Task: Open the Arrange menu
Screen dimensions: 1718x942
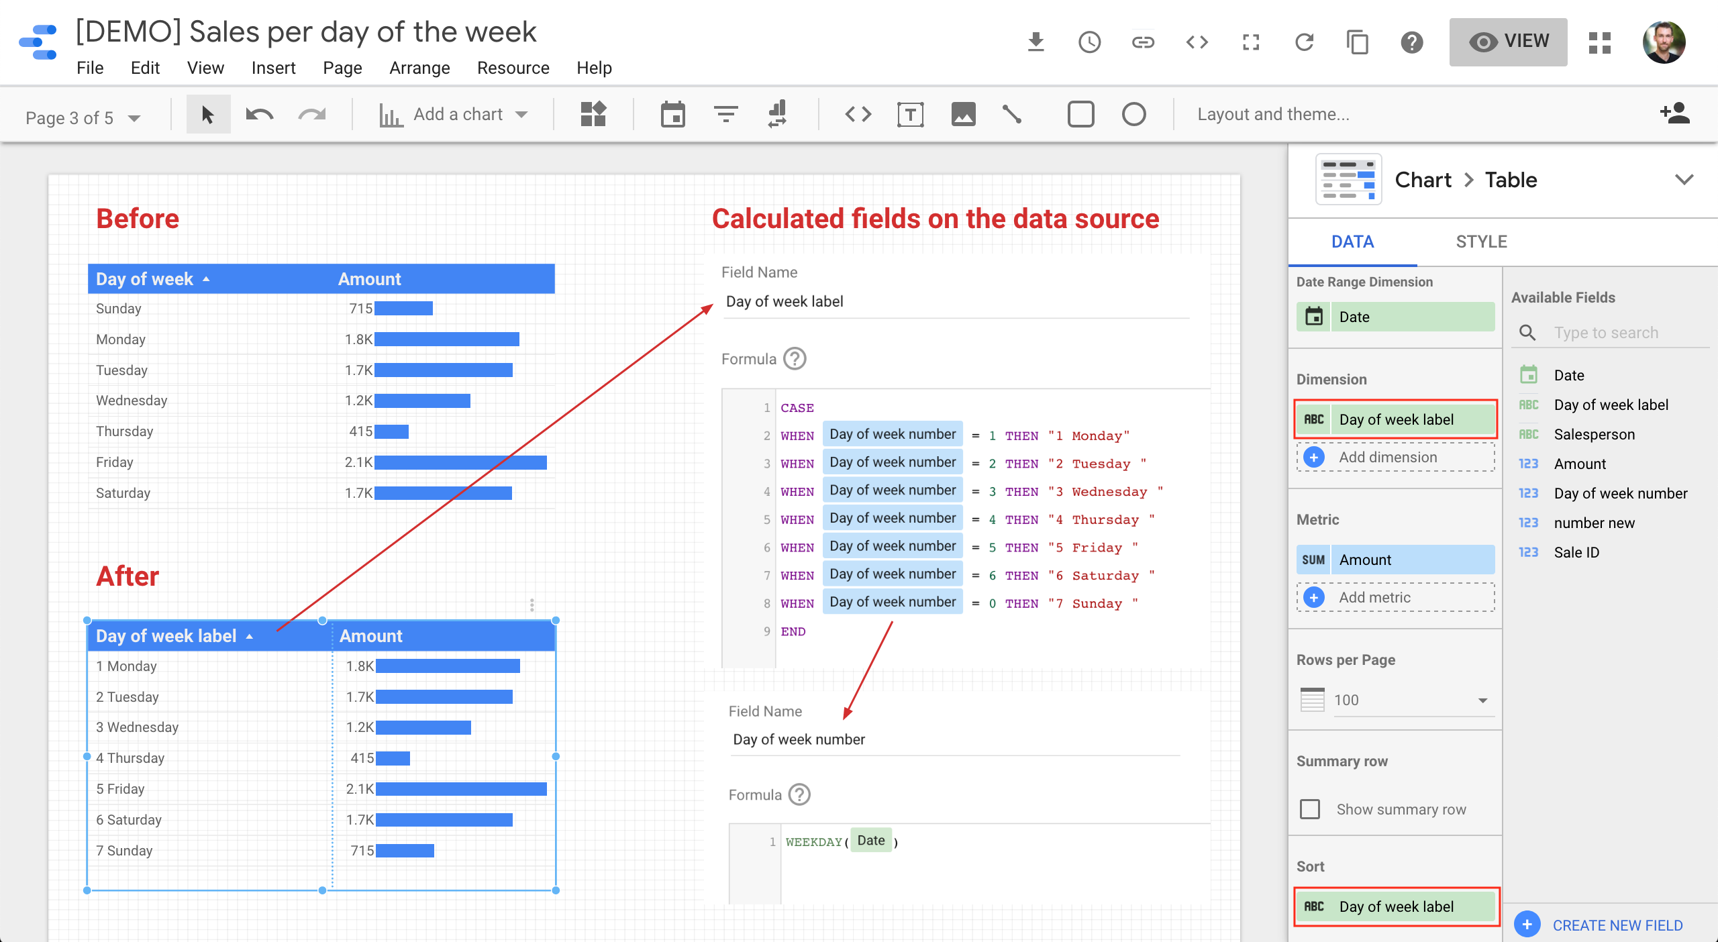Action: [419, 68]
